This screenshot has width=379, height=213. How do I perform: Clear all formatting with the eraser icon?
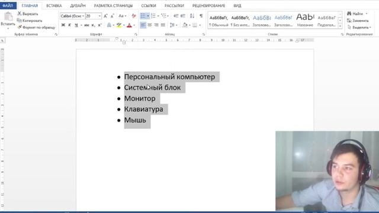134,16
